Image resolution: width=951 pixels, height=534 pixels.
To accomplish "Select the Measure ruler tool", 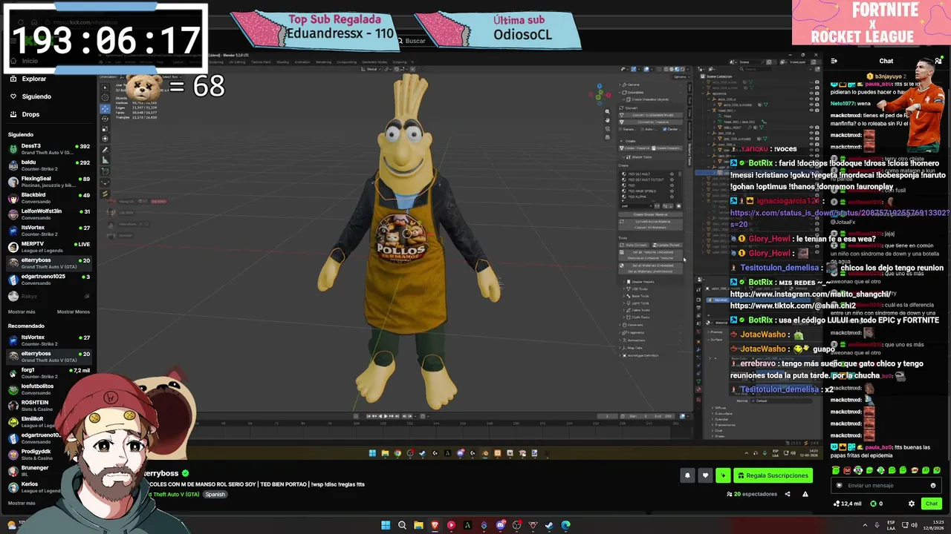I will point(105,160).
